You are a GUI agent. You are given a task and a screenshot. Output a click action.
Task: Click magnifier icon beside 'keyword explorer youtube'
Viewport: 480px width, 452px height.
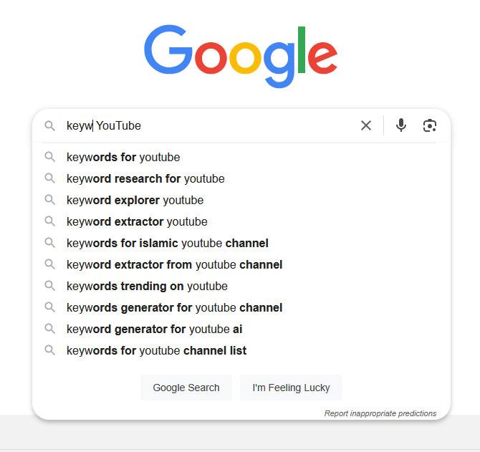[x=49, y=200]
